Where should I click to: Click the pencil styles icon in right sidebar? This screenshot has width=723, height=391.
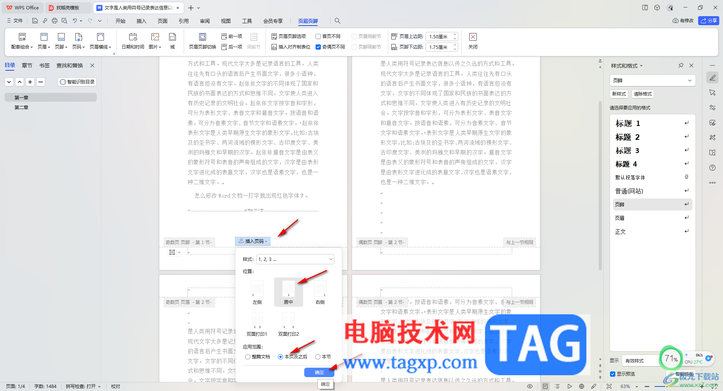712,78
